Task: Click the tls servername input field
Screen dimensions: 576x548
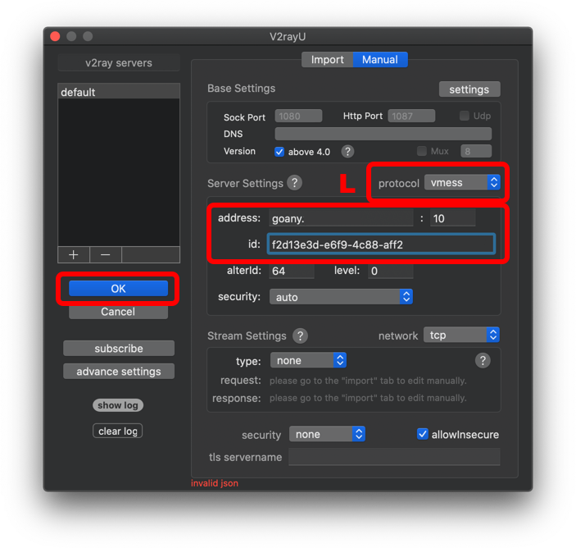Action: pos(394,457)
